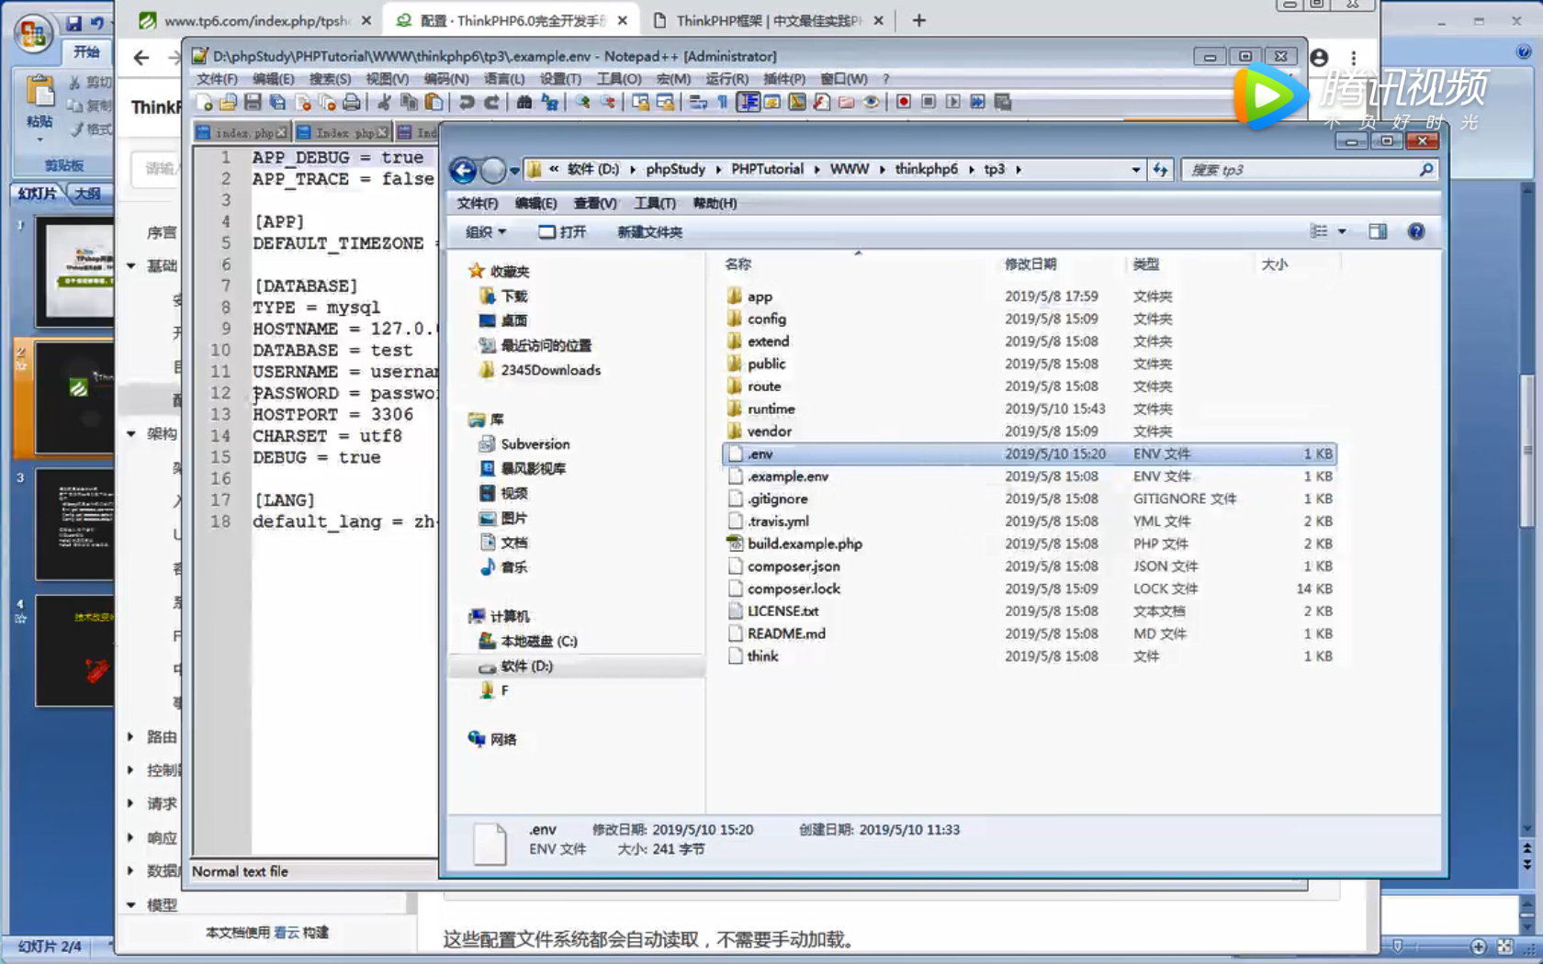Open the 组织 dropdown in Explorer
This screenshot has height=964, width=1543.
(486, 232)
